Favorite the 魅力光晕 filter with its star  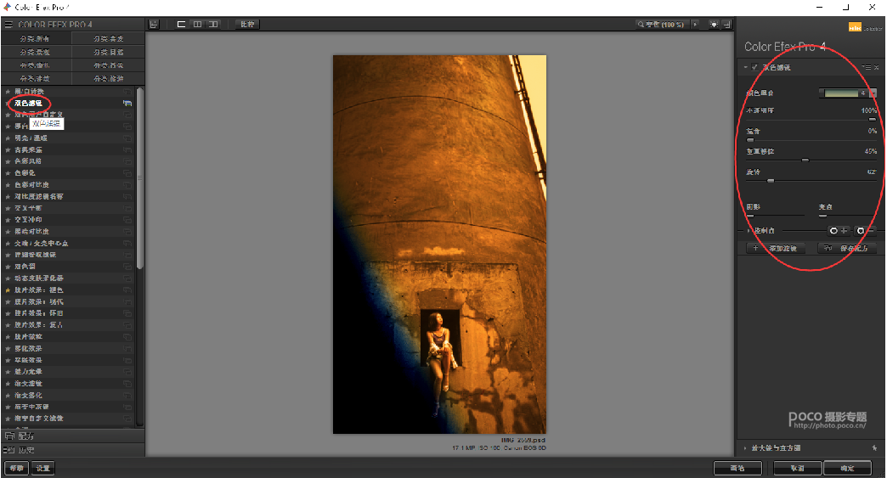pos(8,372)
